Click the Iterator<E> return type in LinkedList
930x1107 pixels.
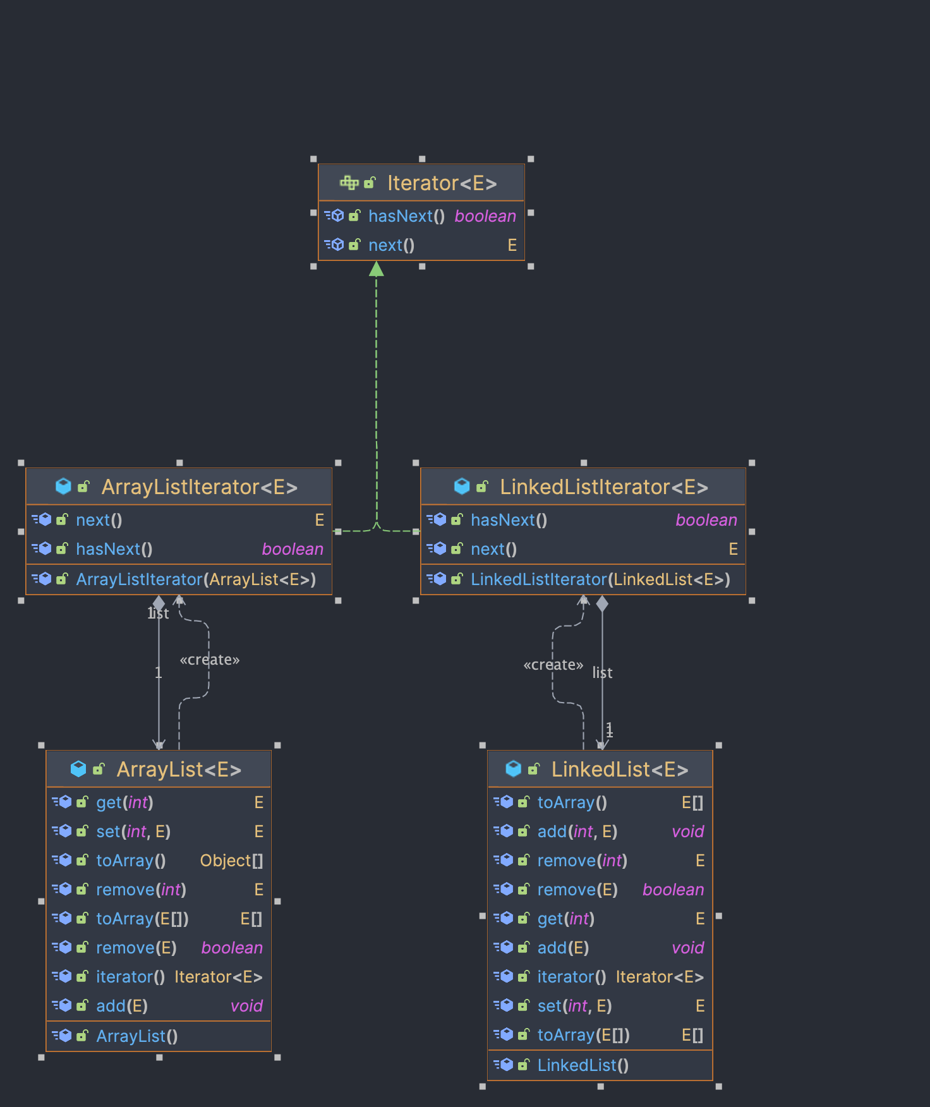coord(660,977)
